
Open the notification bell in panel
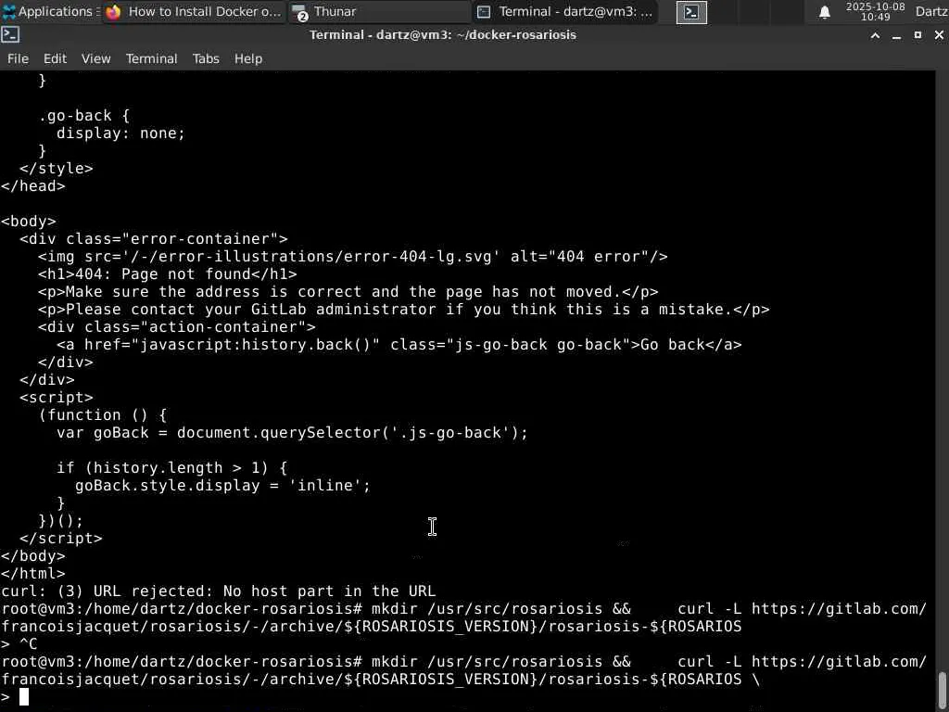point(824,12)
